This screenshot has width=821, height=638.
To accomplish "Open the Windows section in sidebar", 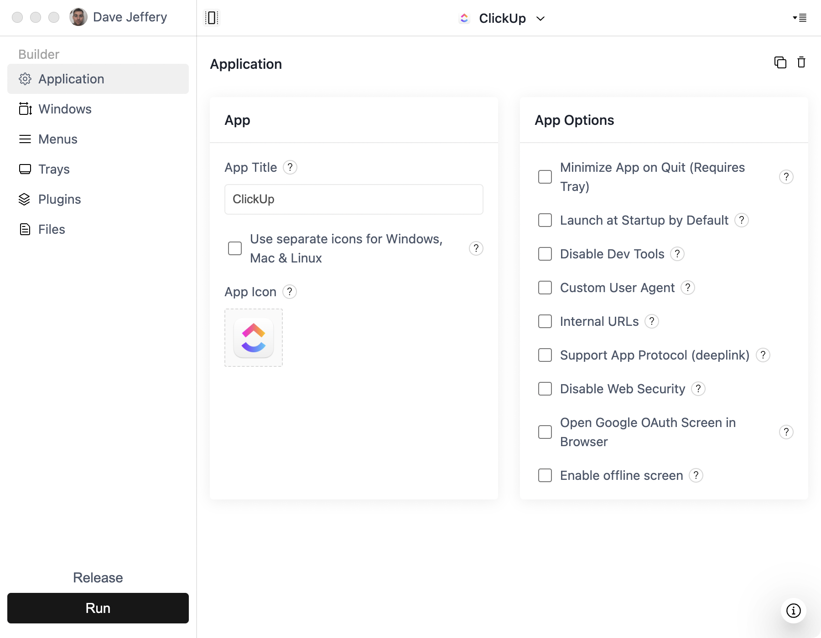I will pos(65,109).
